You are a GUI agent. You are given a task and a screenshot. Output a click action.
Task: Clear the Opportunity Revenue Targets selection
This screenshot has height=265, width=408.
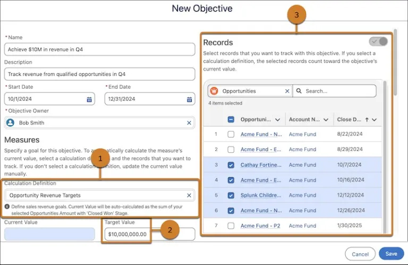tap(189, 195)
